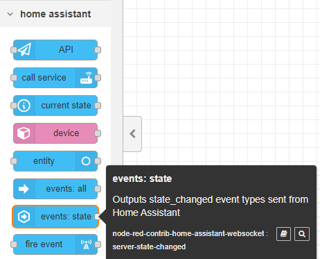The image size is (320, 259).
Task: Select the fire event node label
Action: tap(44, 244)
